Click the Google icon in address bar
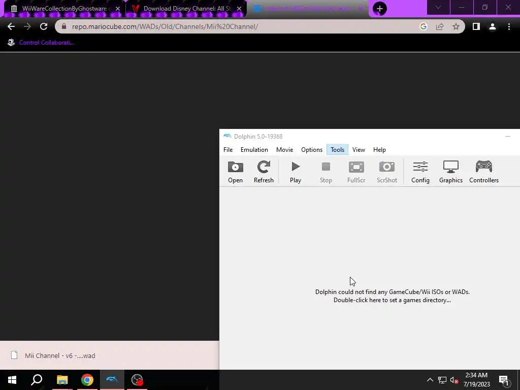Screen dimensions: 520x390 [423, 26]
